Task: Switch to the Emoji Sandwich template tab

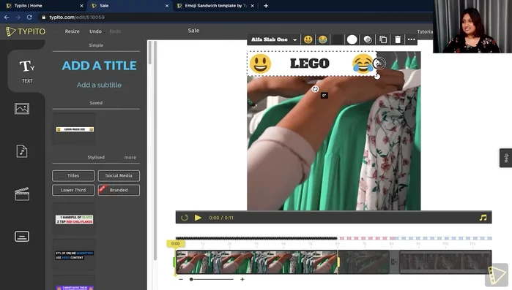Action: pos(215,6)
